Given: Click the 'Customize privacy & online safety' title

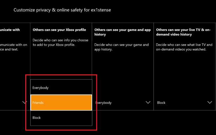Looking at the screenshot, I should (49, 10).
